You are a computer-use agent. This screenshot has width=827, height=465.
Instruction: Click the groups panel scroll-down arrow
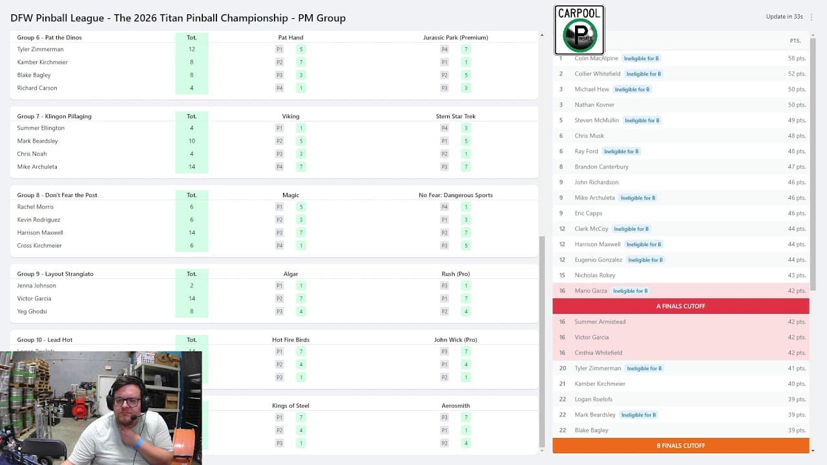pos(541,449)
